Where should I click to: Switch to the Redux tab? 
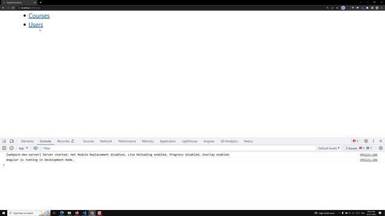tap(248, 142)
